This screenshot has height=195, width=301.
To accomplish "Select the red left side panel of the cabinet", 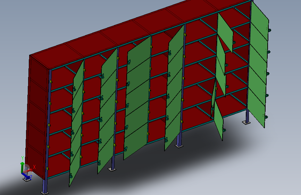I will point(37,117).
